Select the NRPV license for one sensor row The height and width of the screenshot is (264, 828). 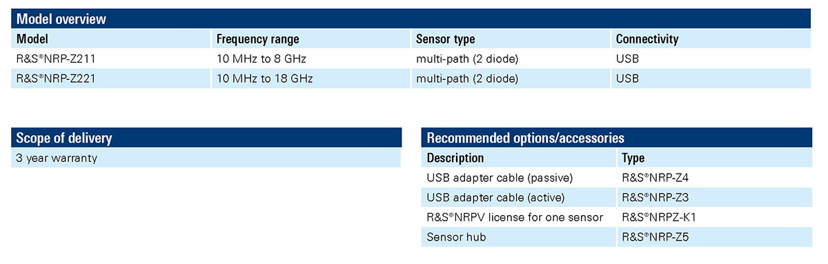point(617,217)
